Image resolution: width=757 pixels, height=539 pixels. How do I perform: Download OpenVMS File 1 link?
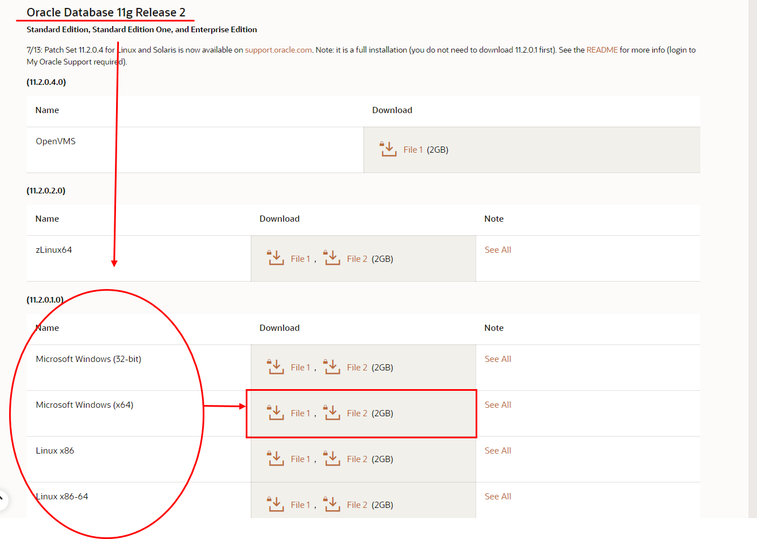pos(413,150)
